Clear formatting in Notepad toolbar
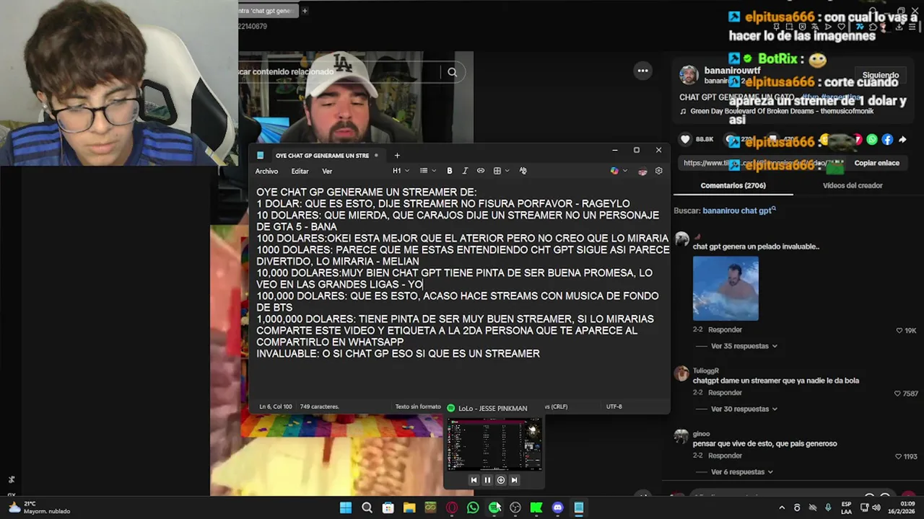 pos(523,171)
